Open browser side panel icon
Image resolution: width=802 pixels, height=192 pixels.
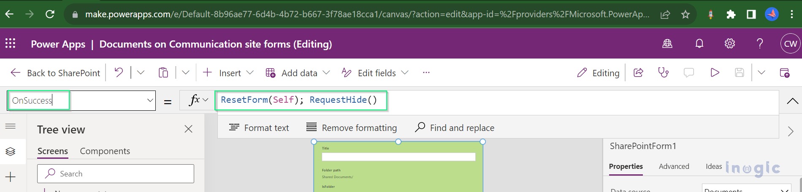[751, 15]
